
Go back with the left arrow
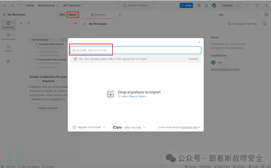tap(13, 6)
